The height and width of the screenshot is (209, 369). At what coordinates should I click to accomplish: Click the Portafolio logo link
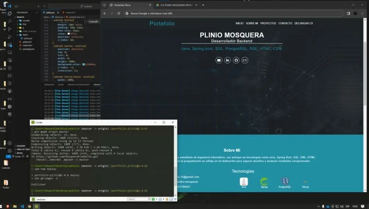pos(162,24)
